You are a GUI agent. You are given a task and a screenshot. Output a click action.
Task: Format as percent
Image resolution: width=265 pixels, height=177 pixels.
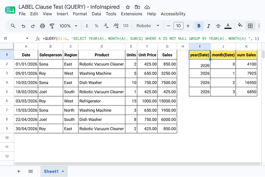[96, 26]
